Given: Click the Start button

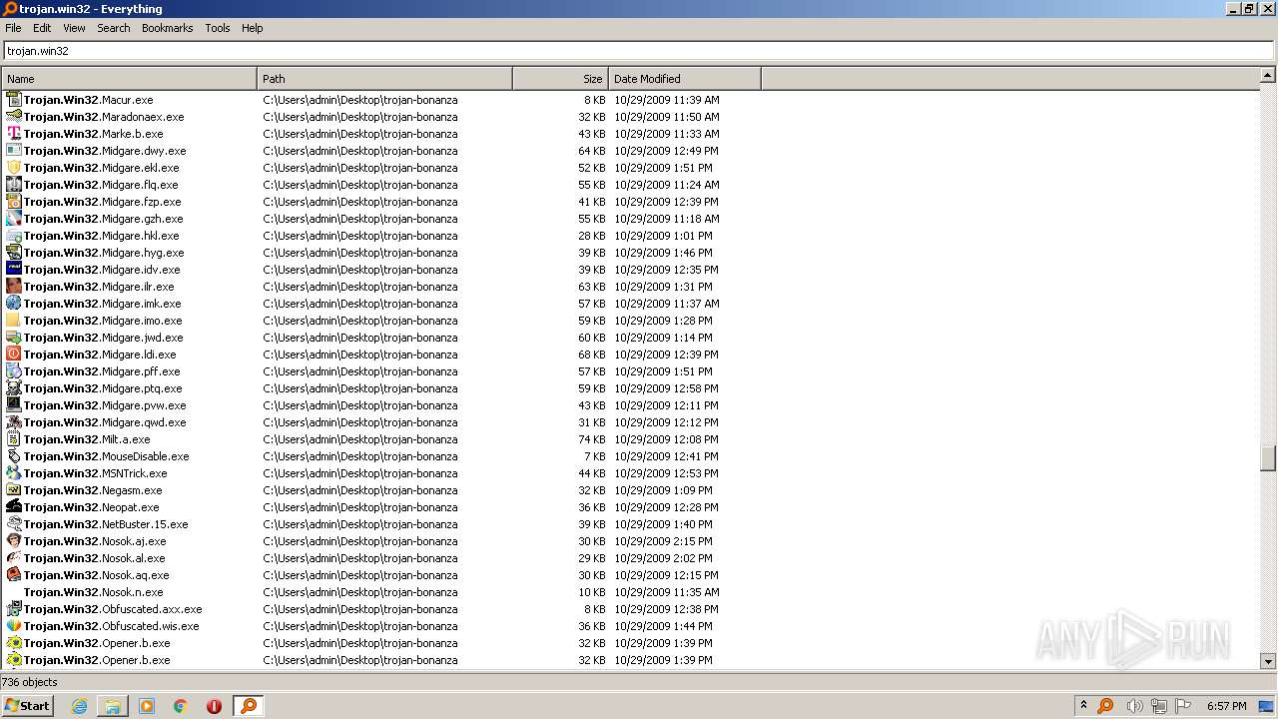Looking at the screenshot, I should pyautogui.click(x=28, y=706).
